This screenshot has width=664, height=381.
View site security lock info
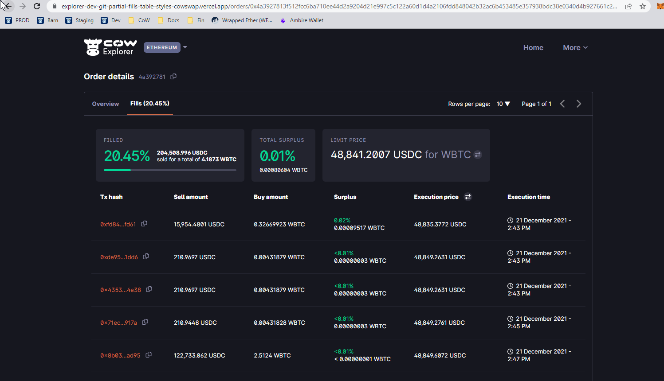(x=55, y=6)
